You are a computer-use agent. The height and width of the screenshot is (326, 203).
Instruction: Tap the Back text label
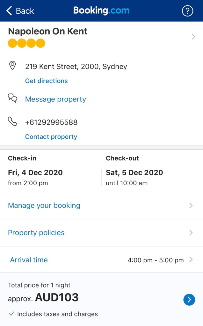tap(25, 11)
